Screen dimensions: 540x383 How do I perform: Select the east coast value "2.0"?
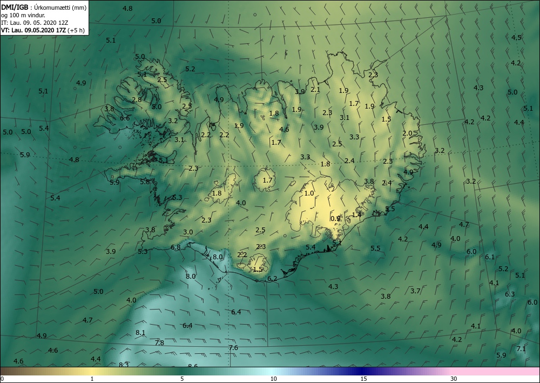407,133
